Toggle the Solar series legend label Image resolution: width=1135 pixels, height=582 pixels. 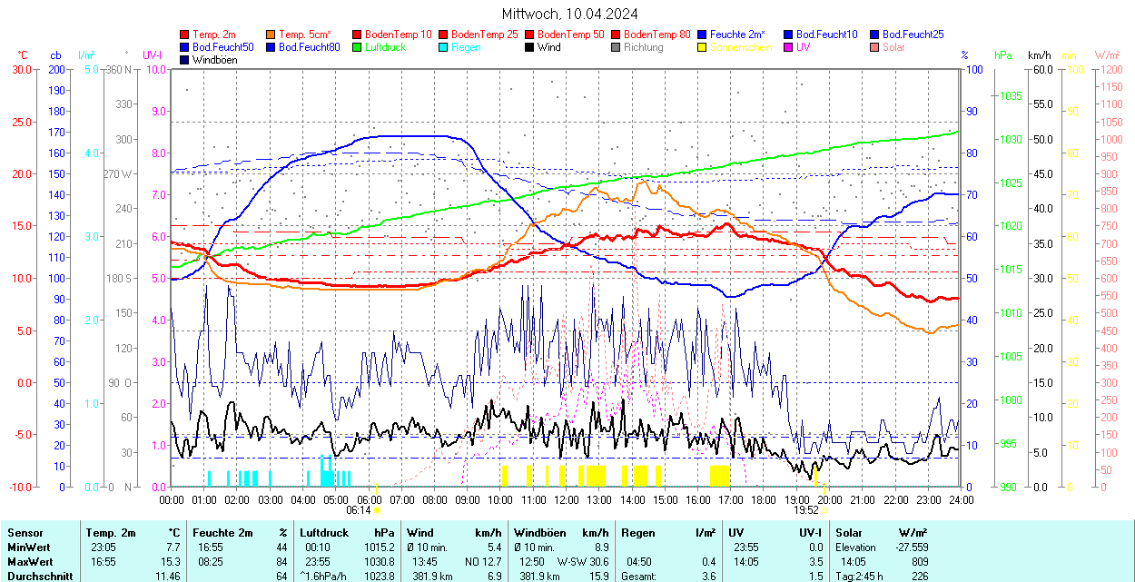pyautogui.click(x=893, y=47)
